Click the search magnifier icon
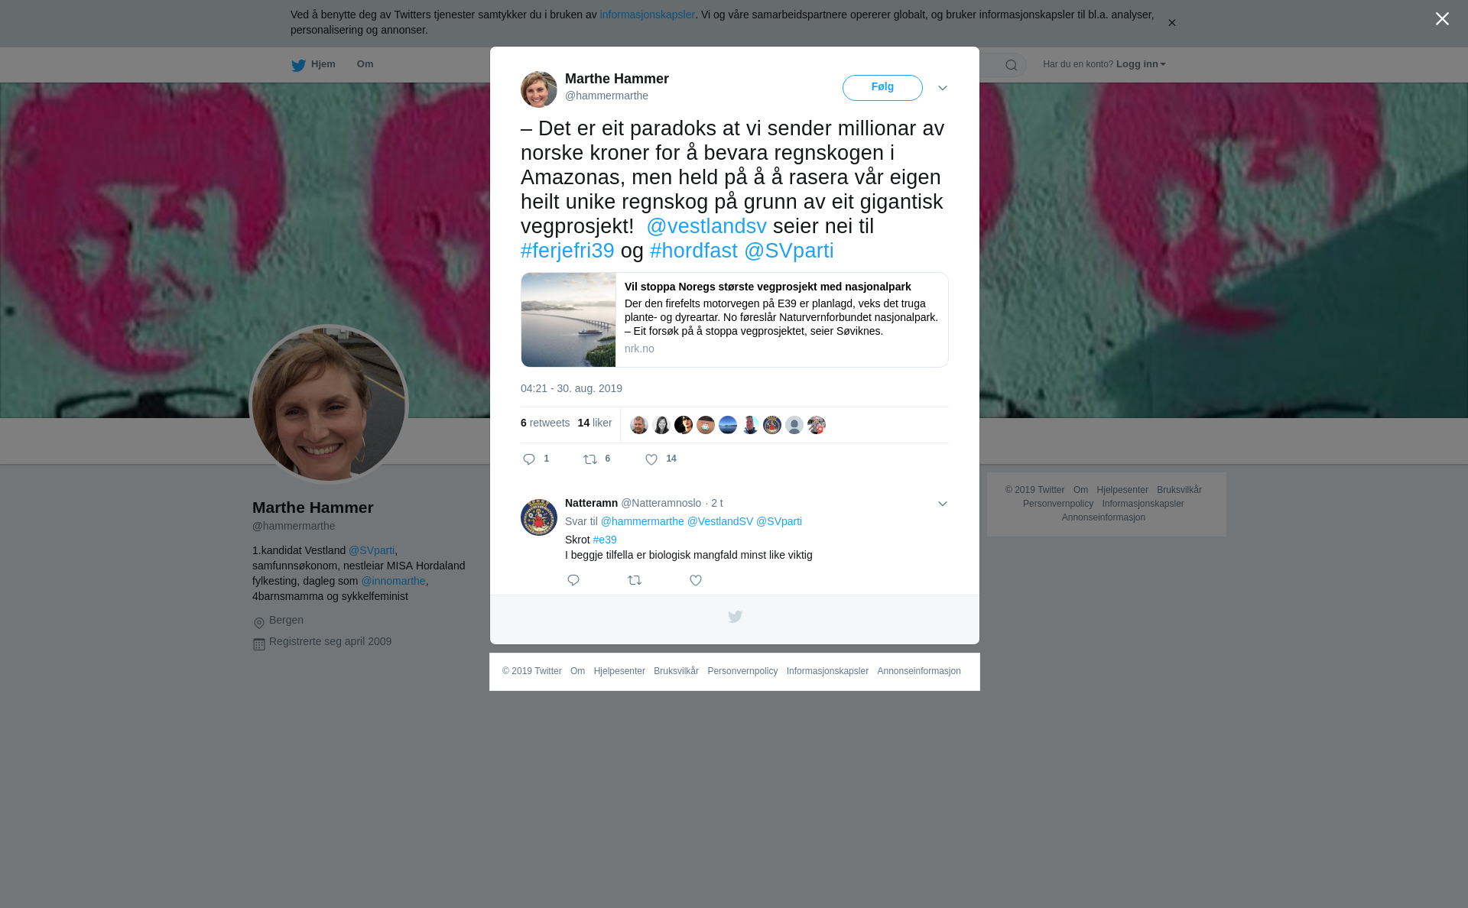Image resolution: width=1468 pixels, height=908 pixels. tap(1012, 65)
